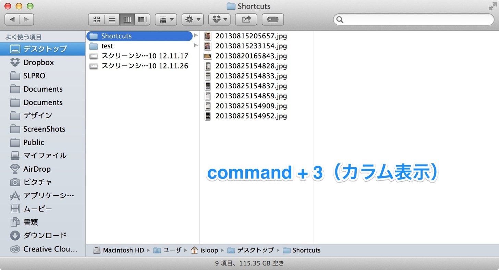
Task: Open ダウンロード in the sidebar
Action: 42,235
